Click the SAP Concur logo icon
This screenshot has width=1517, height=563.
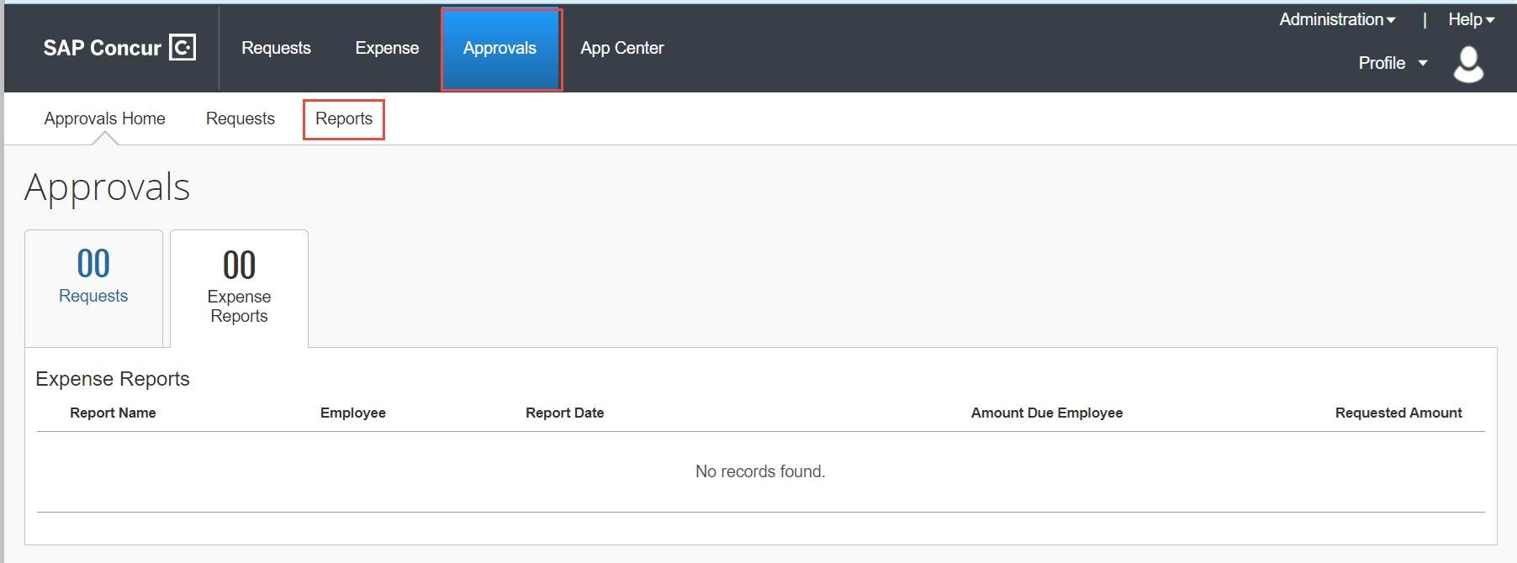182,48
